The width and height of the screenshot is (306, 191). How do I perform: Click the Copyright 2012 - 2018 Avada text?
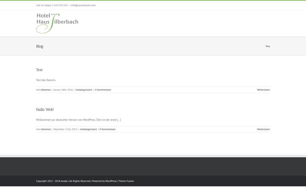click(x=52, y=181)
